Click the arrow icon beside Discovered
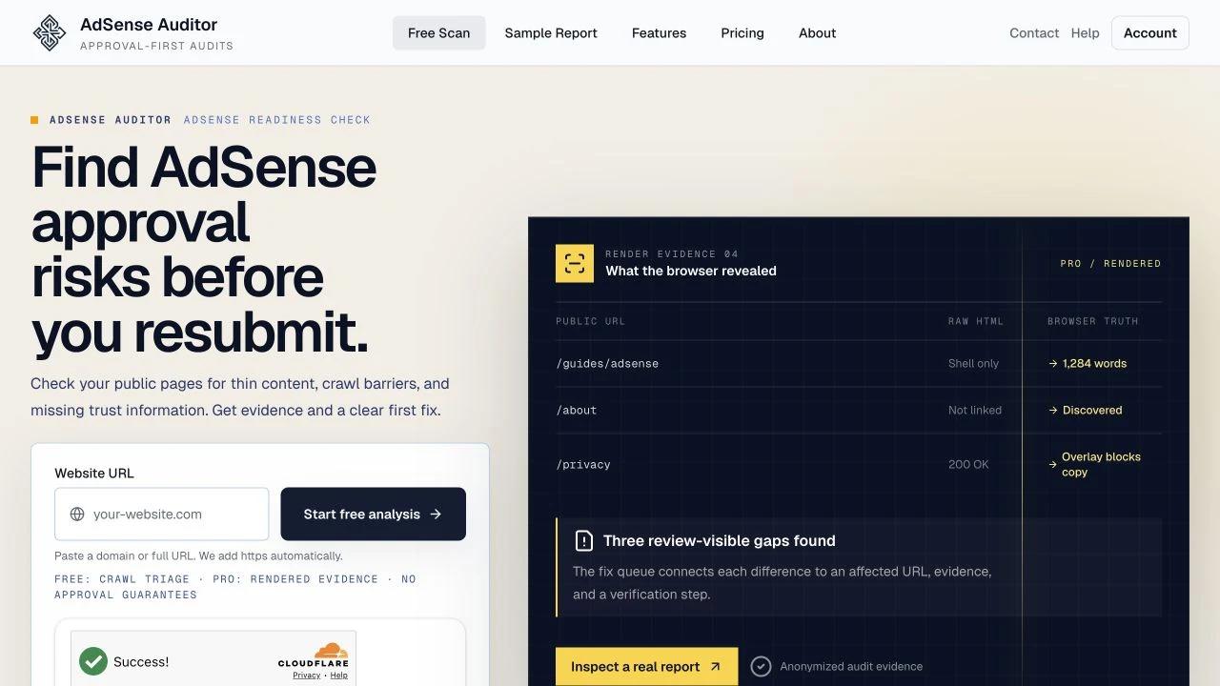The height and width of the screenshot is (686, 1220). coord(1053,411)
